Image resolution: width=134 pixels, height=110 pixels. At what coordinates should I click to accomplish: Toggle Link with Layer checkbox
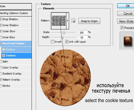point(67,42)
